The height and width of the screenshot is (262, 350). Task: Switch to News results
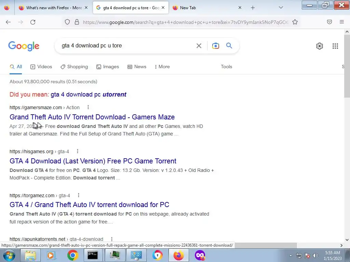(137, 67)
